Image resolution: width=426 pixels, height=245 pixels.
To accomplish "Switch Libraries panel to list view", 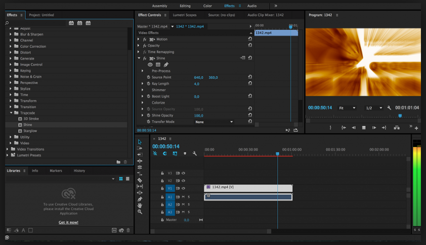I will (x=127, y=179).
